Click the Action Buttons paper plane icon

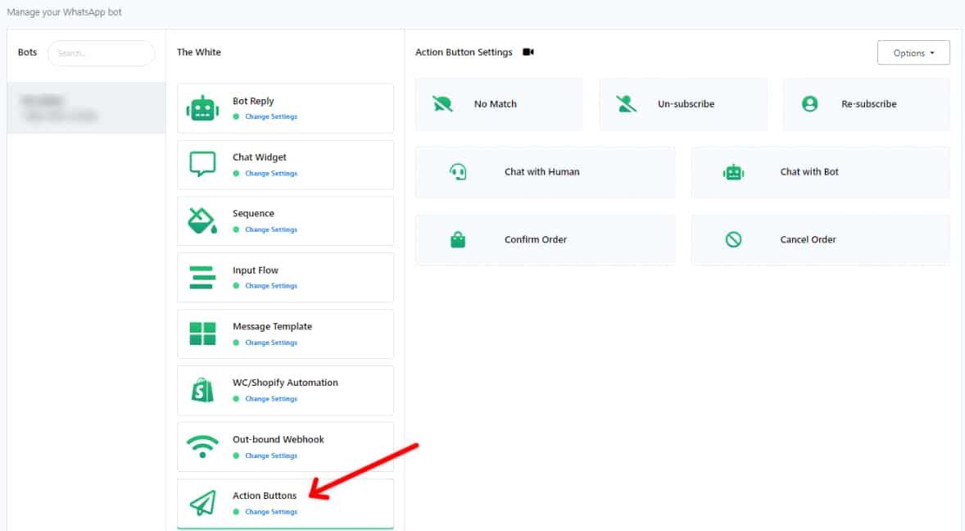[202, 502]
